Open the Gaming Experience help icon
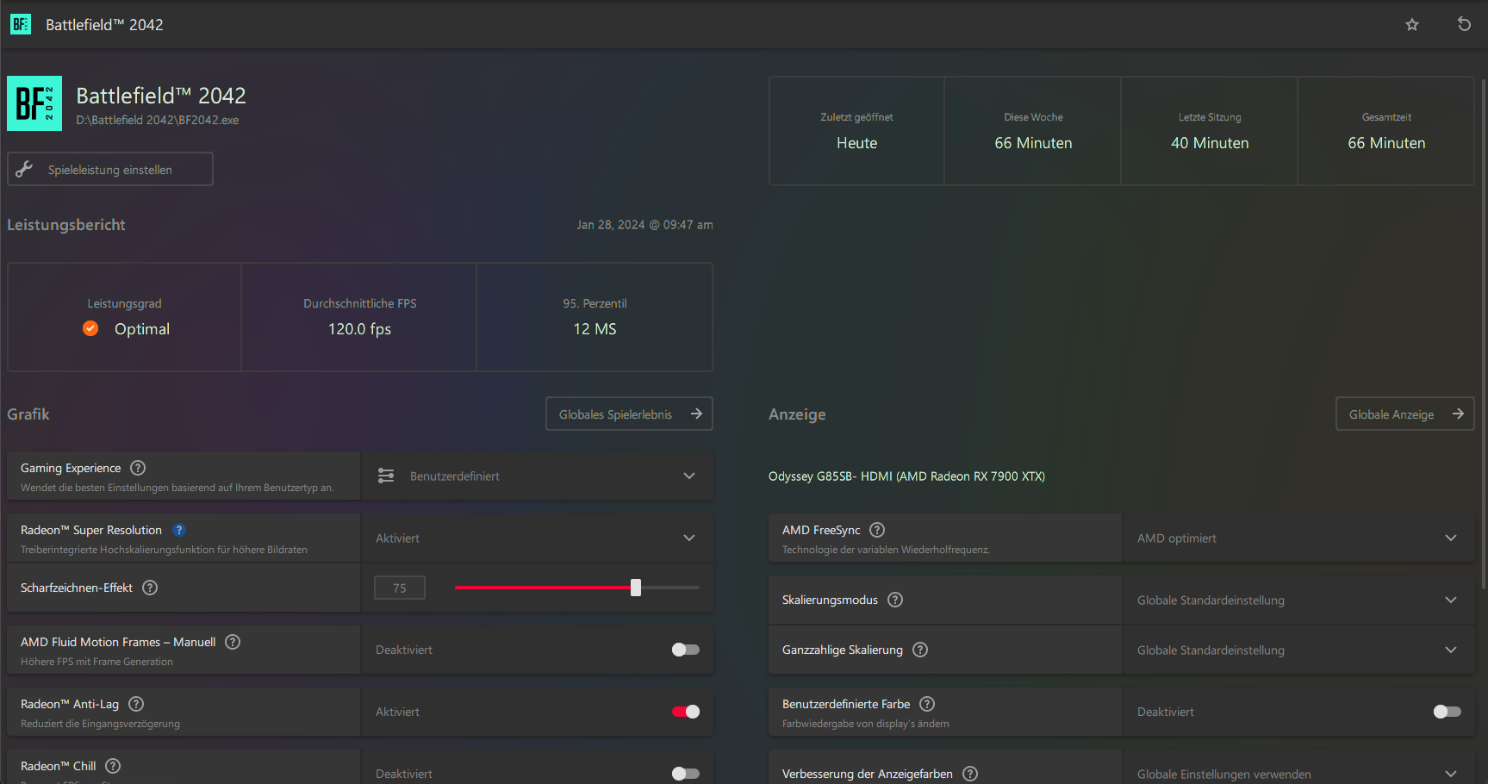This screenshot has width=1488, height=784. (x=138, y=468)
